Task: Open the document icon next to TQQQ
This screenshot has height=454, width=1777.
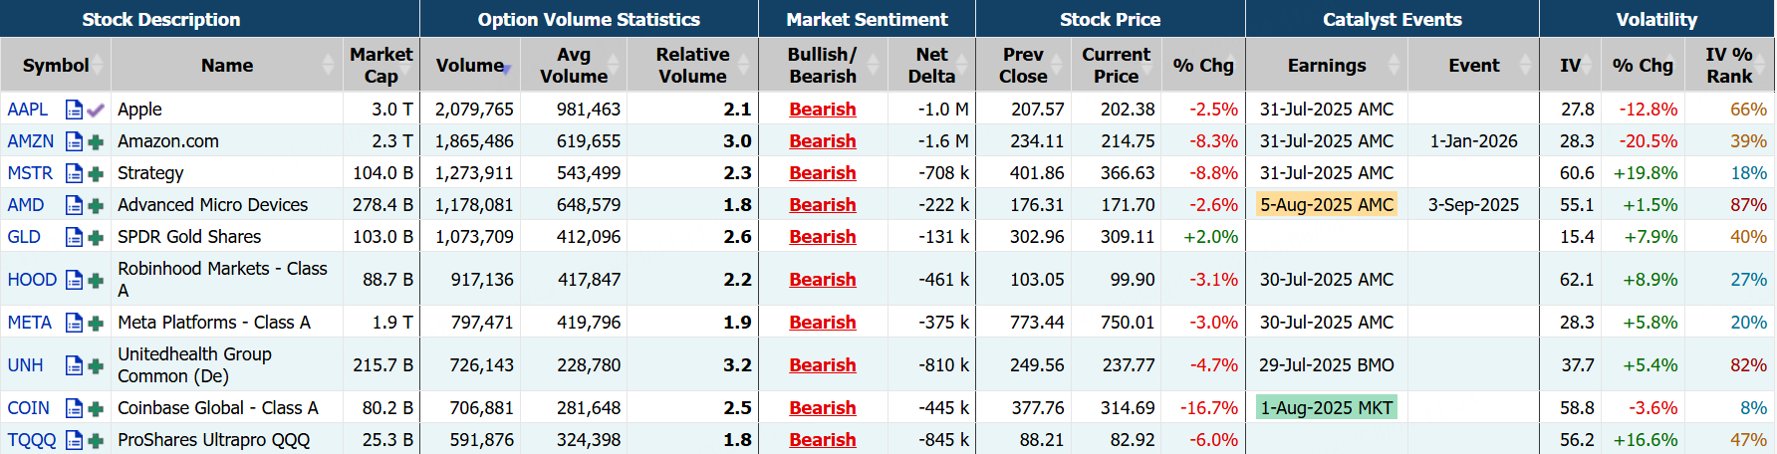Action: [x=74, y=440]
